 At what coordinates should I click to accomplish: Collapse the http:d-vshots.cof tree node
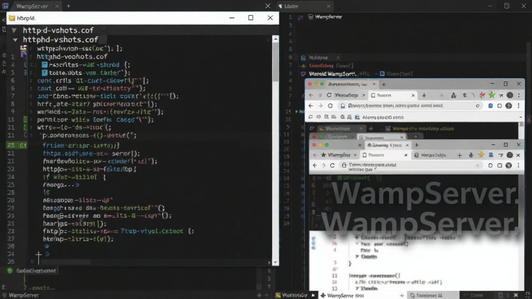point(14,31)
